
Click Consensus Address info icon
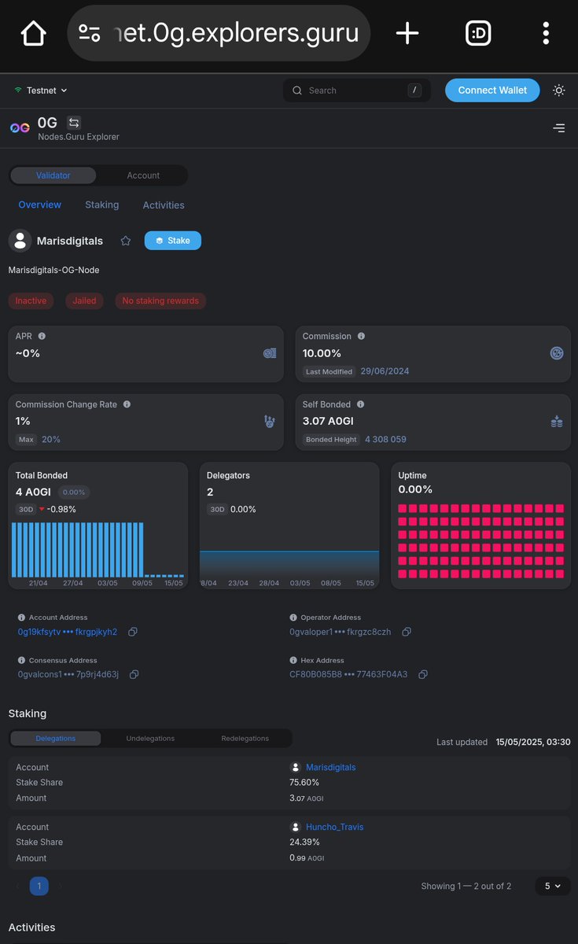pyautogui.click(x=22, y=660)
